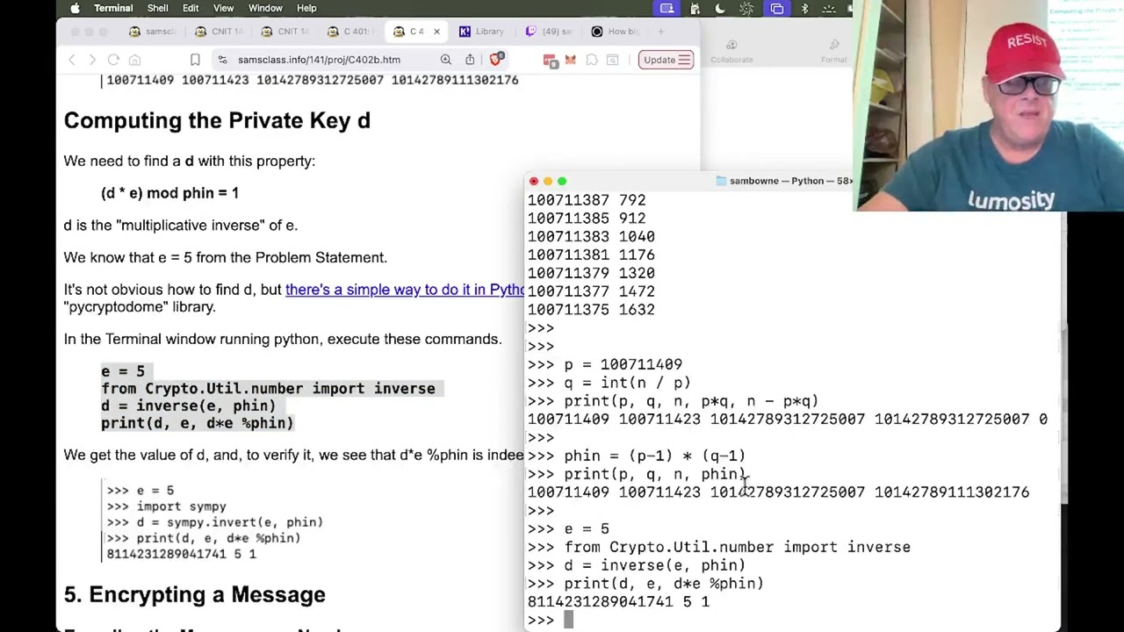The width and height of the screenshot is (1124, 632).
Task: Click the Do Not Disturb moon icon
Action: [720, 9]
